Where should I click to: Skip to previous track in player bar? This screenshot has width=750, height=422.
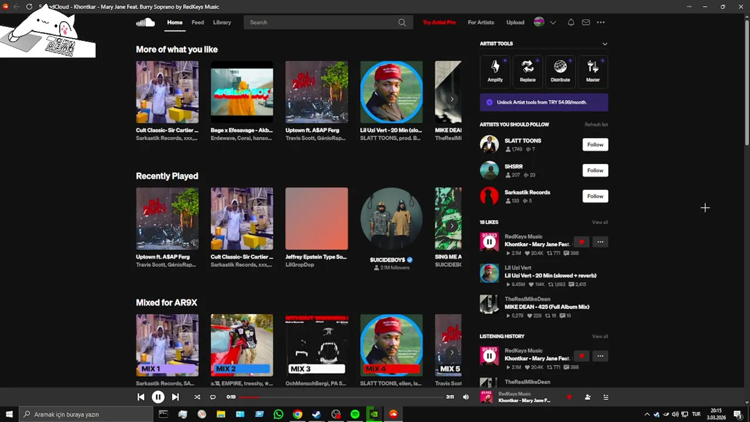141,397
